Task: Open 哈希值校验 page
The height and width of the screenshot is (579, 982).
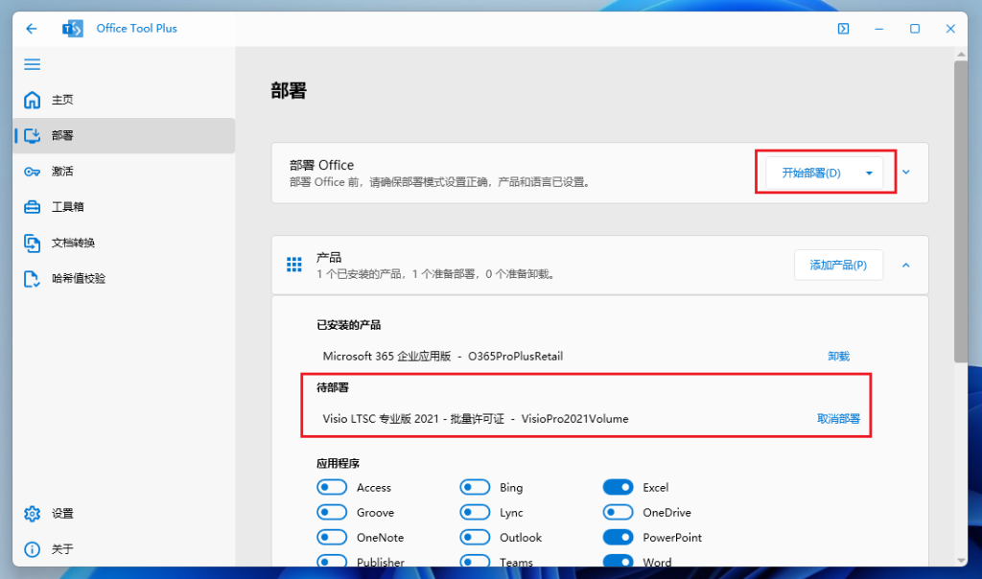Action: tap(125, 279)
